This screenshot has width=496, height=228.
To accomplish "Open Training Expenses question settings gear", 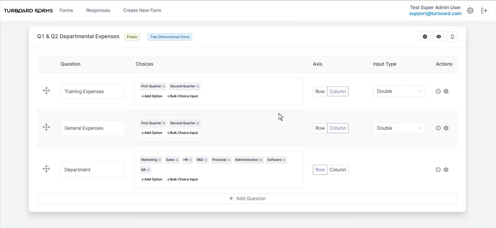I will click(x=446, y=91).
